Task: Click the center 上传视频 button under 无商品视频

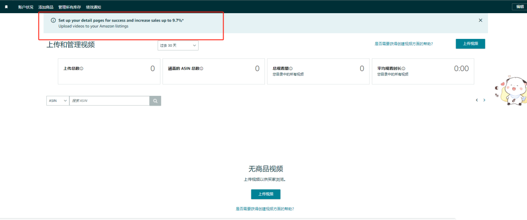Action: click(x=265, y=194)
